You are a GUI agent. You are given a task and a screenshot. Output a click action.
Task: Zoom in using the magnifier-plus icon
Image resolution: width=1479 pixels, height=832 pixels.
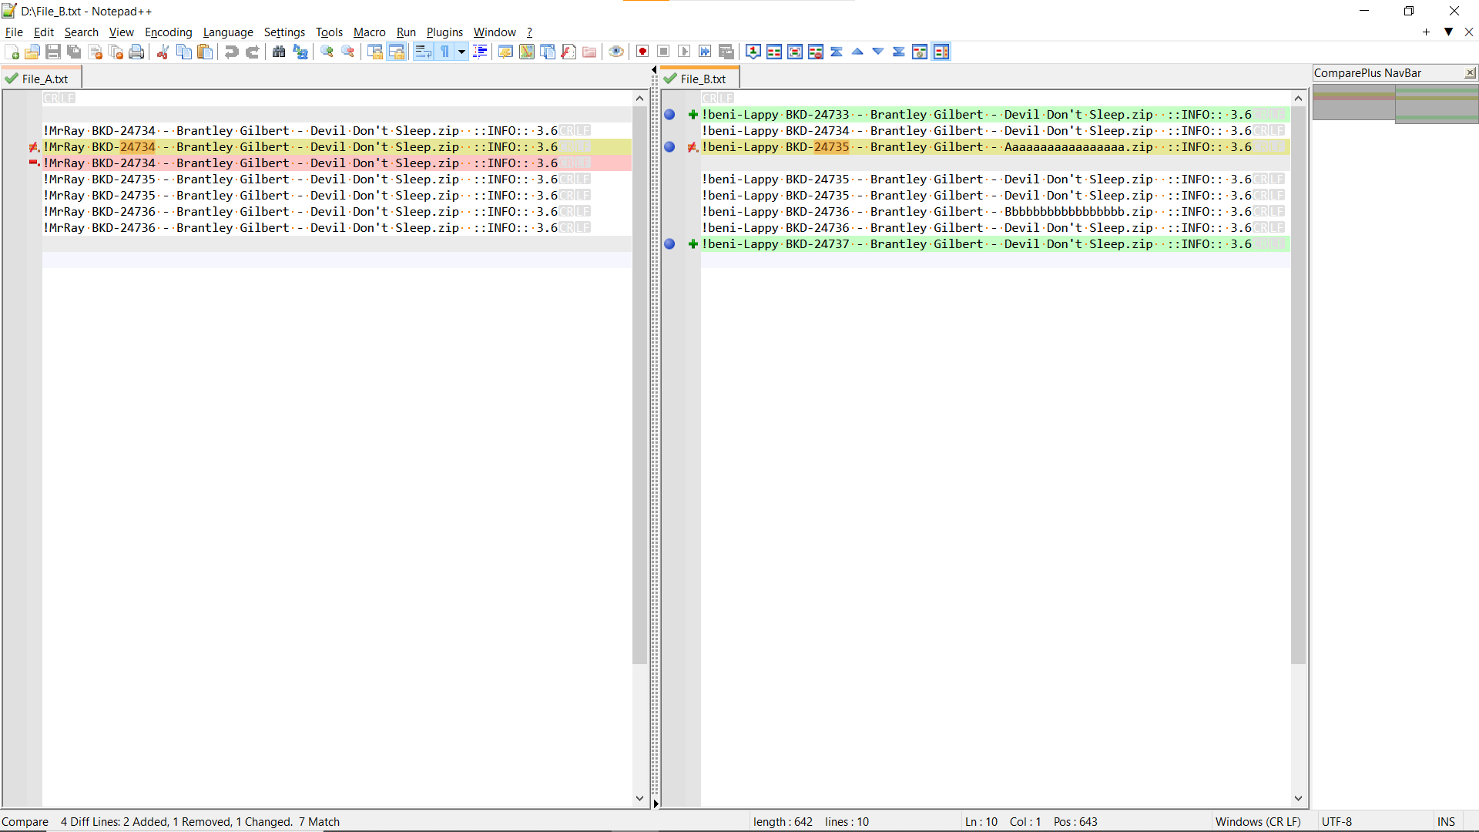(x=327, y=51)
